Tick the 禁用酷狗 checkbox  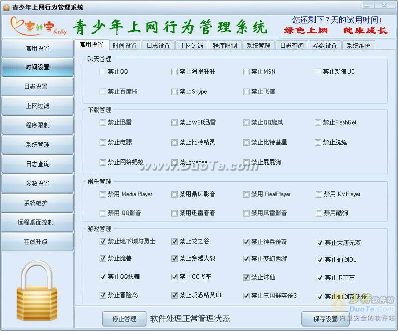pos(319,214)
